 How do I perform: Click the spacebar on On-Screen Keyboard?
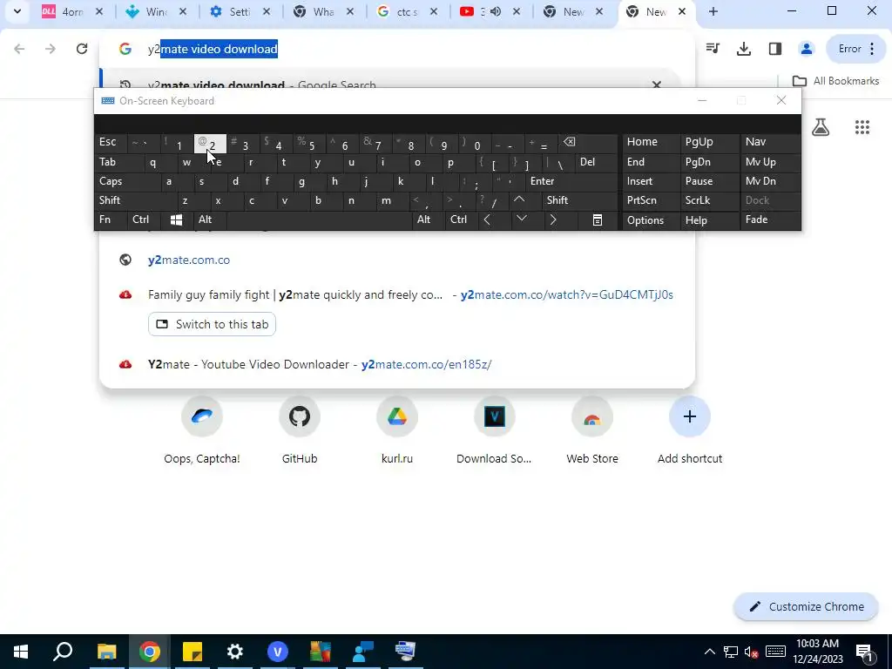(319, 220)
